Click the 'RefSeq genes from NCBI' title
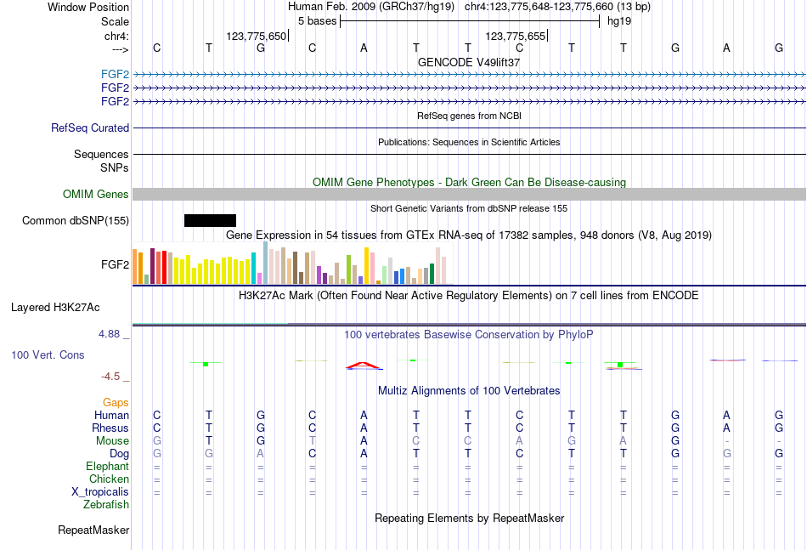The width and height of the screenshot is (807, 550). pos(470,116)
